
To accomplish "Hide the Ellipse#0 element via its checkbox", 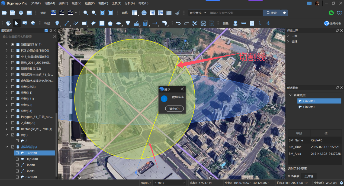I will coord(17,159).
